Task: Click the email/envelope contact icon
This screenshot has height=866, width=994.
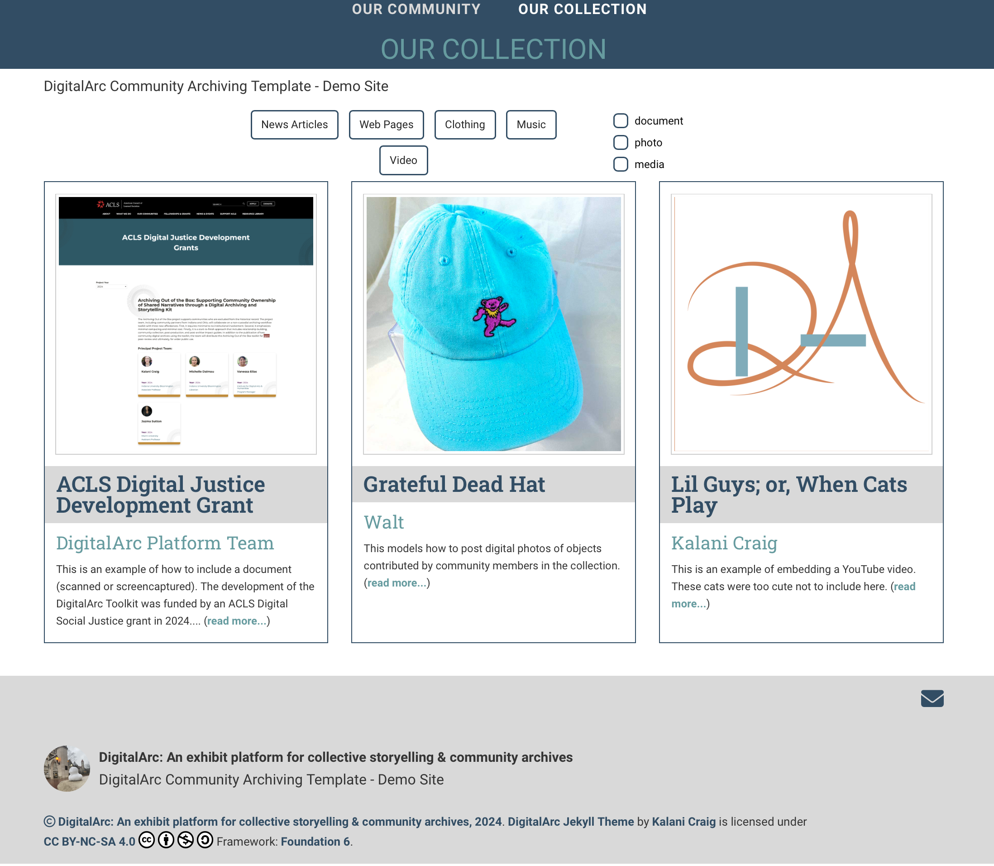Action: click(x=932, y=698)
